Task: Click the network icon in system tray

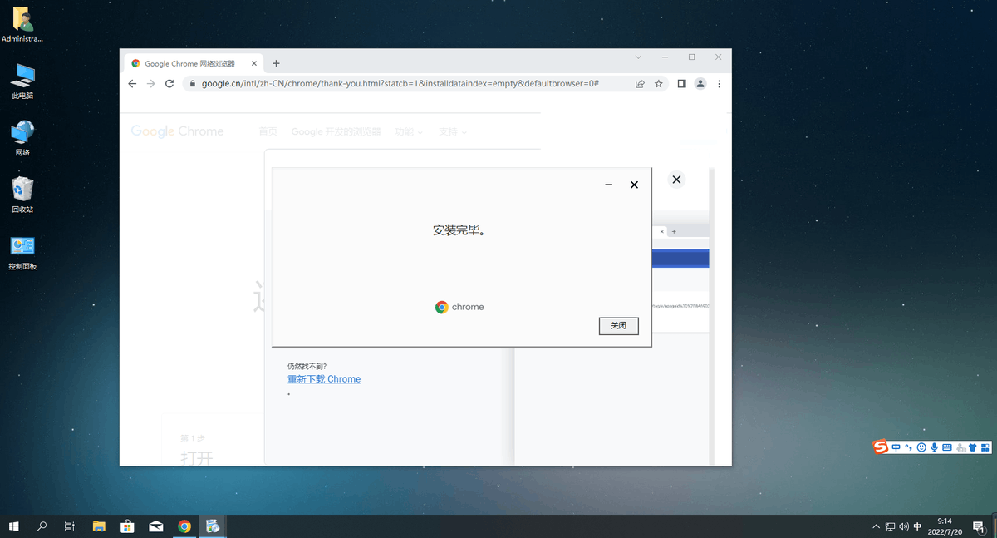Action: (890, 526)
